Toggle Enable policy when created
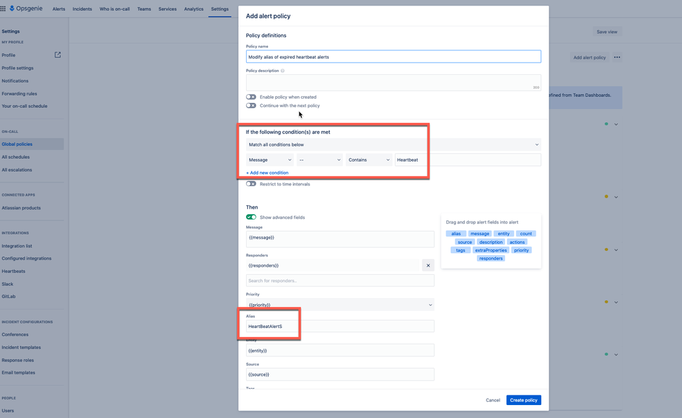The image size is (682, 418). [x=251, y=97]
